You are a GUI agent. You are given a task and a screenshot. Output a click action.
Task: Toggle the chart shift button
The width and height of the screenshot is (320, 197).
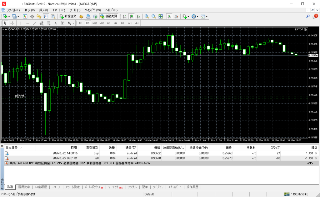pyautogui.click(x=176, y=16)
